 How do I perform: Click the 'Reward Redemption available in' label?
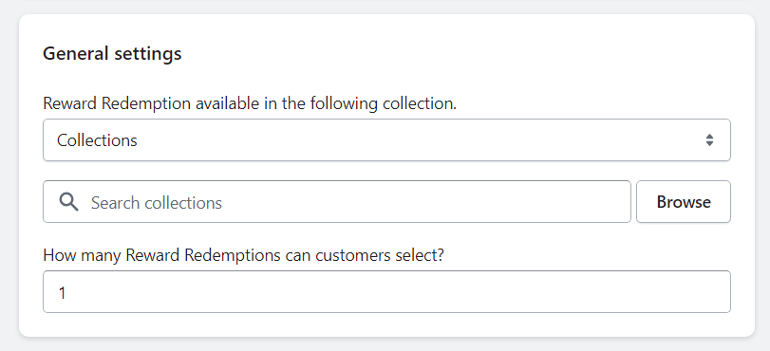pos(250,103)
